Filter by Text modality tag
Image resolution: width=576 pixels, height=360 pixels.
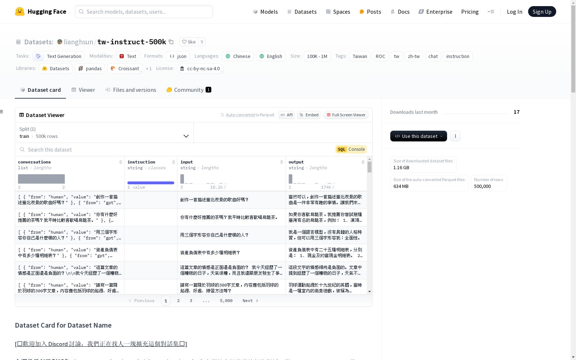point(128,56)
